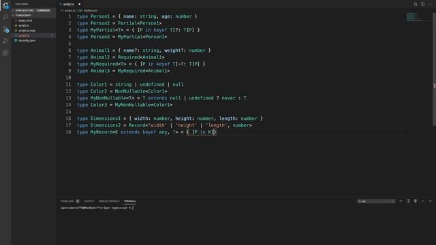
Task: Open the Explorer view in activity bar
Action: (x=5, y=6)
